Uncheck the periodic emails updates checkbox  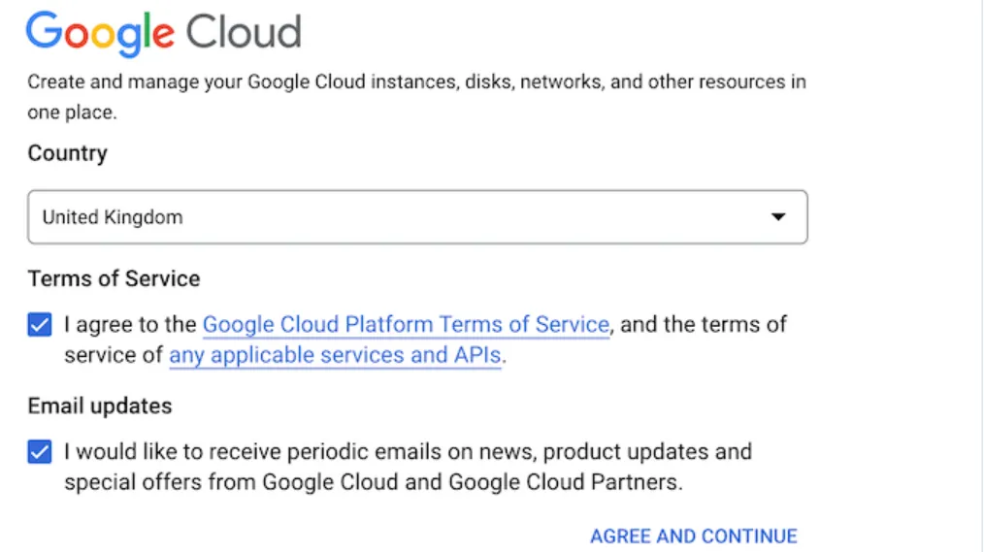pos(40,452)
